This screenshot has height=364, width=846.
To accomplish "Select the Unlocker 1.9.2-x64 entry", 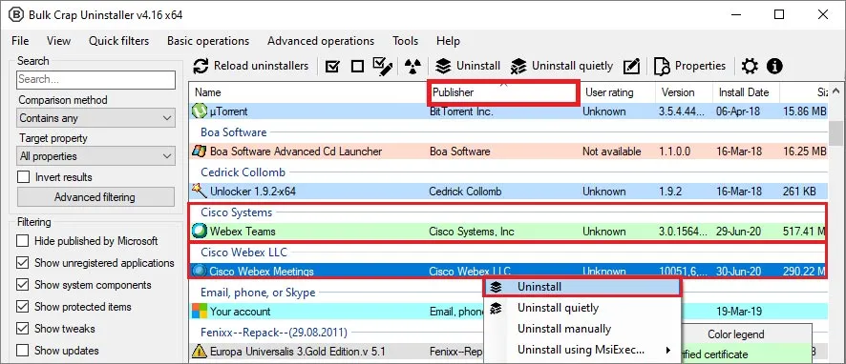I will pyautogui.click(x=252, y=192).
